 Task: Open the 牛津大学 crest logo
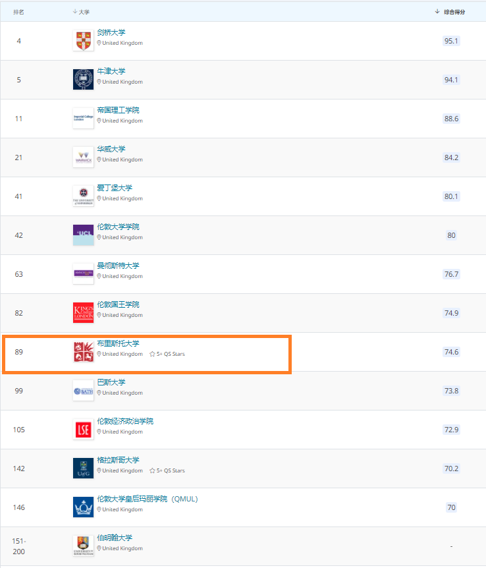(x=83, y=79)
